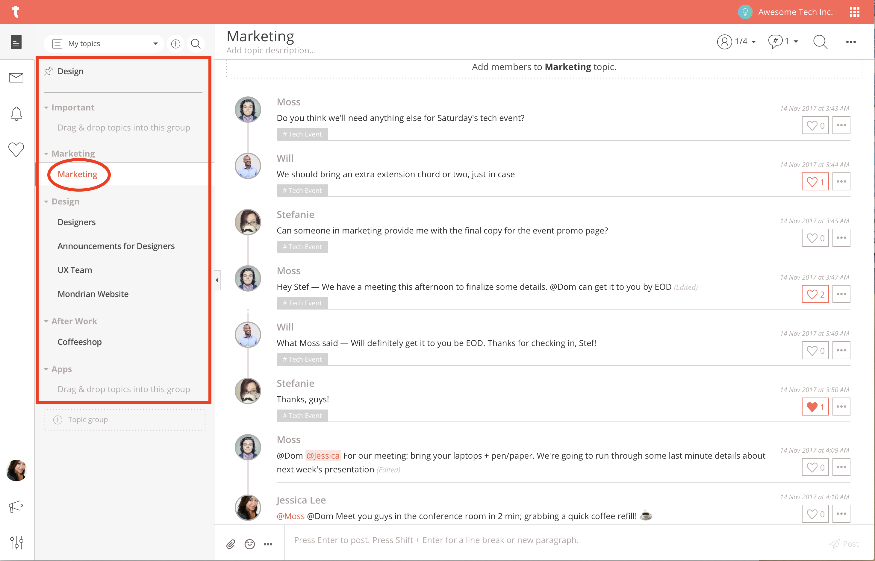Open settings sliders icon
Screen dimensions: 875x561
click(x=17, y=543)
